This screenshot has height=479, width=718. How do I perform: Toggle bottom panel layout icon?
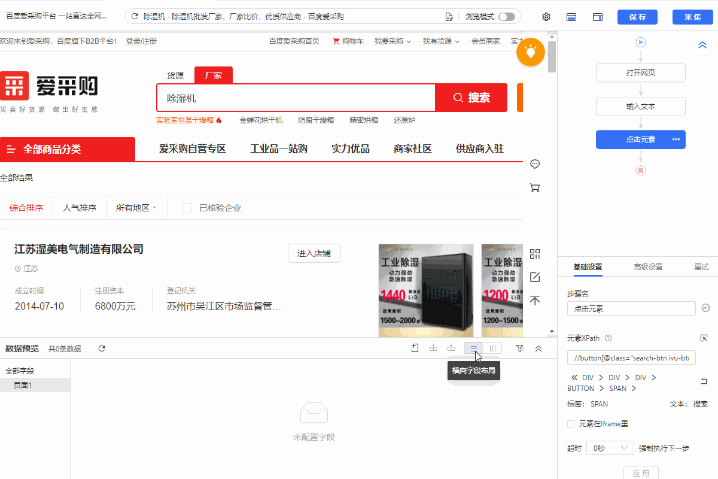click(571, 17)
